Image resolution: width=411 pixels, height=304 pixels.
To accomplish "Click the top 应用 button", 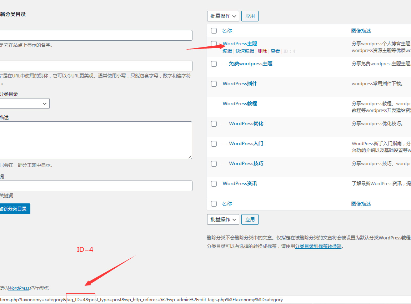I will click(x=250, y=16).
